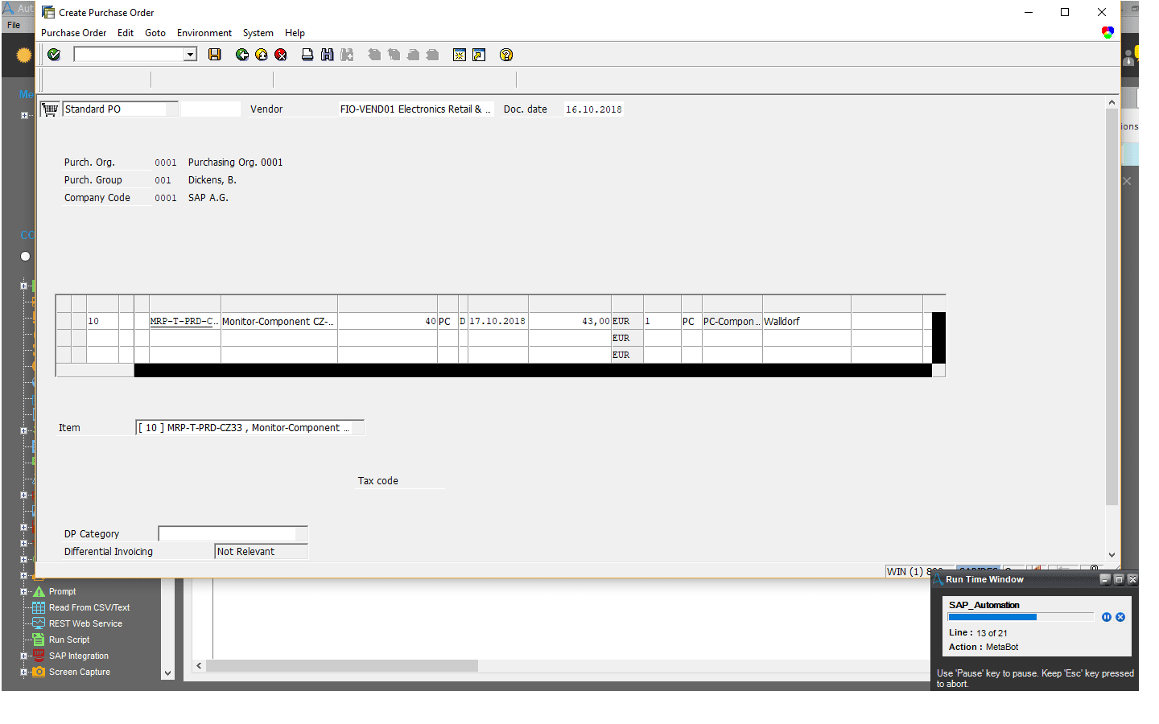Stop the SAP_Automation run using the X button
The image size is (1159, 724).
click(x=1120, y=617)
